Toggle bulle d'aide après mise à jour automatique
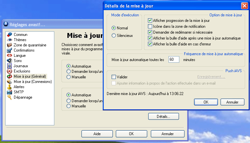This screenshot has width=250, height=143. click(x=150, y=38)
